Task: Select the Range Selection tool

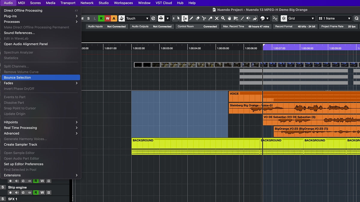Action: tap(185, 18)
